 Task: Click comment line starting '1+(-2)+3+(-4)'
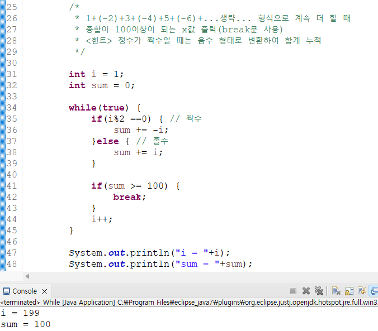[x=212, y=18]
